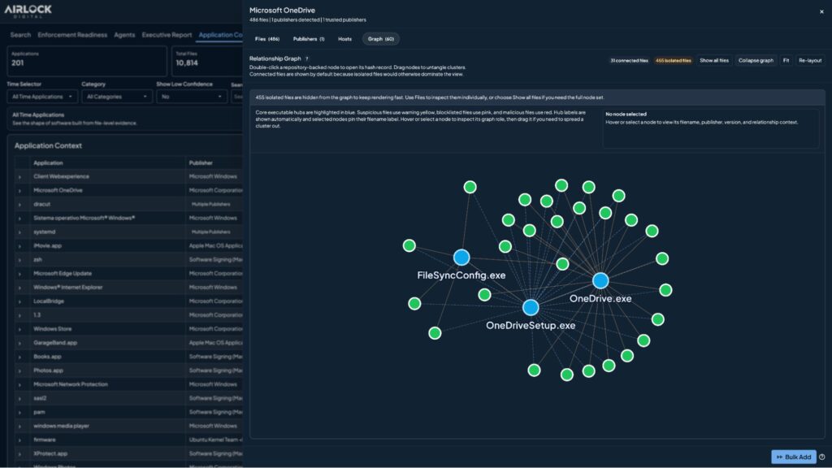This screenshot has height=468, width=832.
Task: Expand the dracut row
Action: (x=19, y=204)
